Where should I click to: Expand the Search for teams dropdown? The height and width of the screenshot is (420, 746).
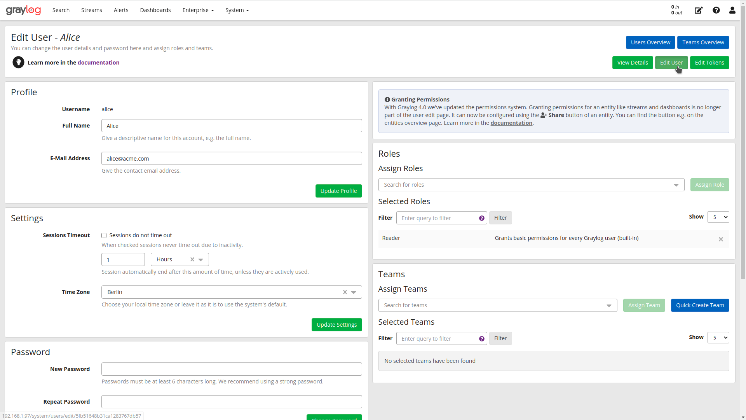tap(609, 305)
